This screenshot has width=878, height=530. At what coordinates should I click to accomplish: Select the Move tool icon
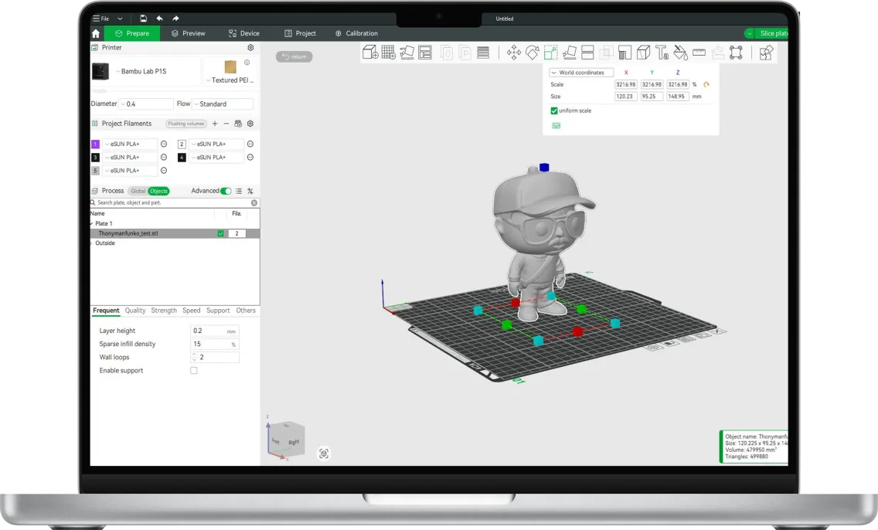point(513,53)
